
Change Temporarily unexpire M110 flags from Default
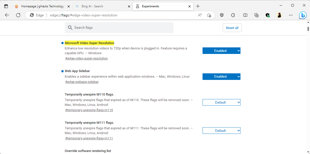pos(221,102)
